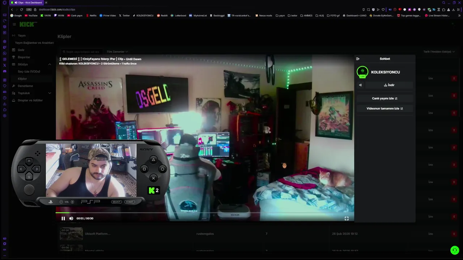Click the KOLEKSIYONCU channel avatar
The image size is (463, 260).
[362, 72]
